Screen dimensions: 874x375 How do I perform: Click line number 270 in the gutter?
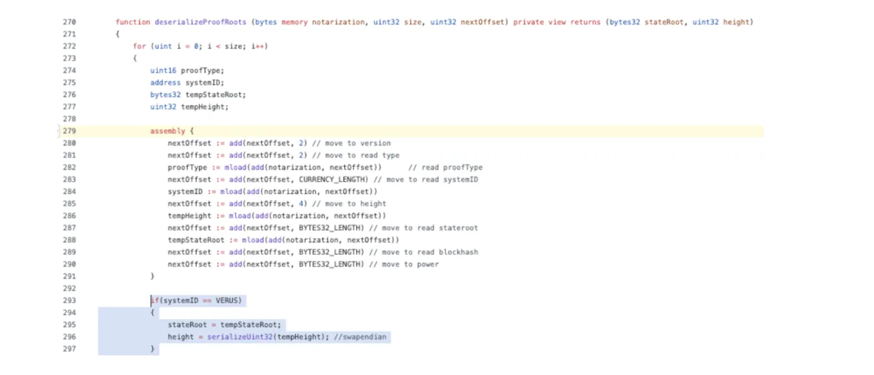tap(69, 22)
